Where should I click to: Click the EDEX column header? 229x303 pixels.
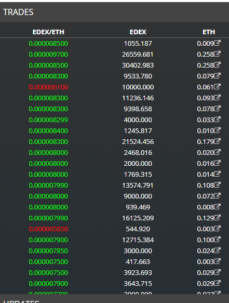138,32
